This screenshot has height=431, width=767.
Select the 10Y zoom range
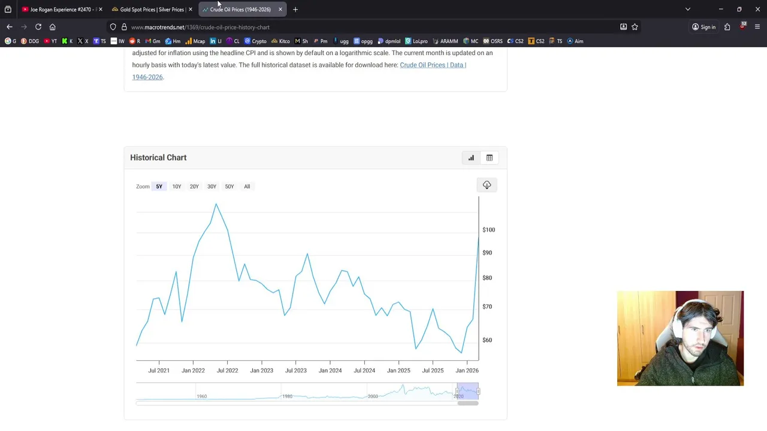[x=177, y=187]
